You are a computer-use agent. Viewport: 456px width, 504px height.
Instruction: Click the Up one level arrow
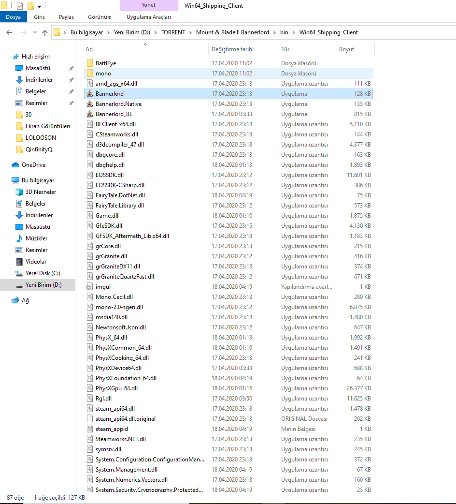[x=45, y=32]
